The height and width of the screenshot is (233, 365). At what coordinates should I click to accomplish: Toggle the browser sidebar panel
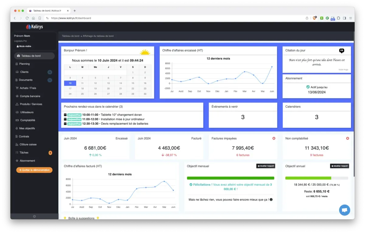tap(345, 18)
